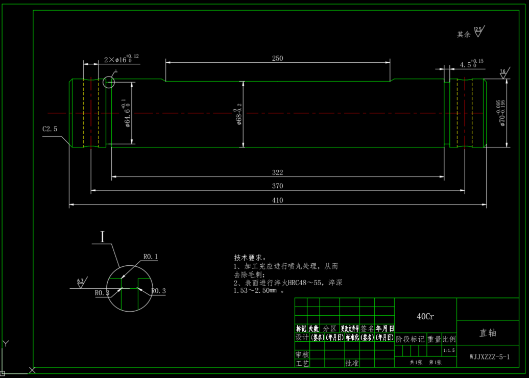The image size is (529, 378).
Task: Select the 250 length dimension text
Action: pos(277,58)
